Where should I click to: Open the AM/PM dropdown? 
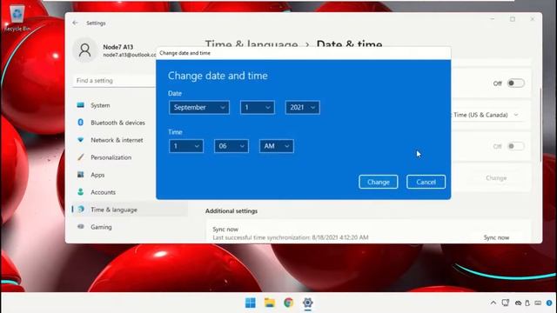coord(277,146)
